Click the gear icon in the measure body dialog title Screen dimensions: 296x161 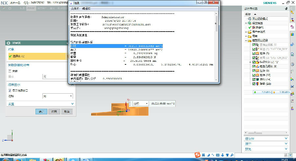pyautogui.click(x=8, y=43)
